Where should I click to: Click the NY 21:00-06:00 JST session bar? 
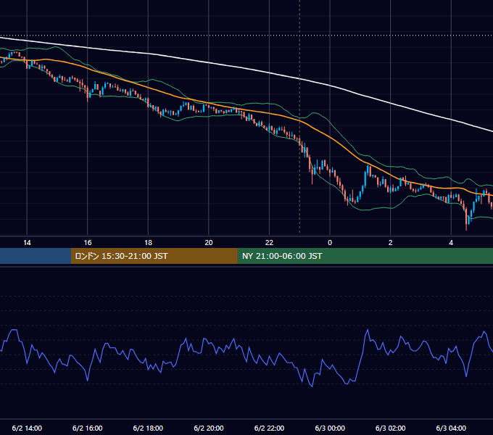point(365,256)
